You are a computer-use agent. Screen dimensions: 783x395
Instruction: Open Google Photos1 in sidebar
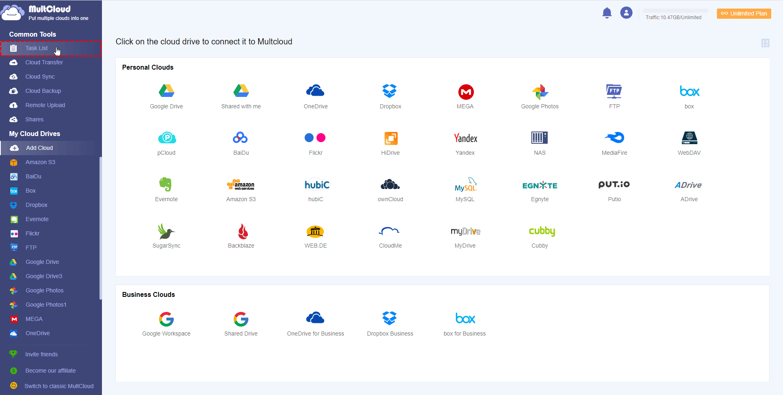click(50, 305)
